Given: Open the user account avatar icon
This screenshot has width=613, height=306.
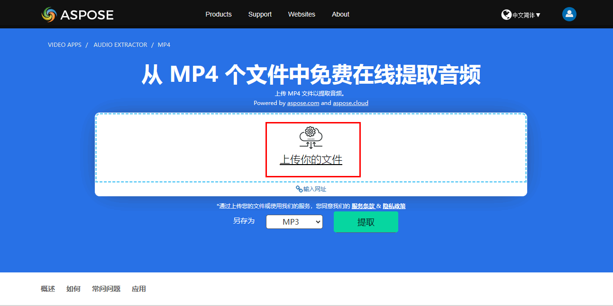Looking at the screenshot, I should coord(569,14).
